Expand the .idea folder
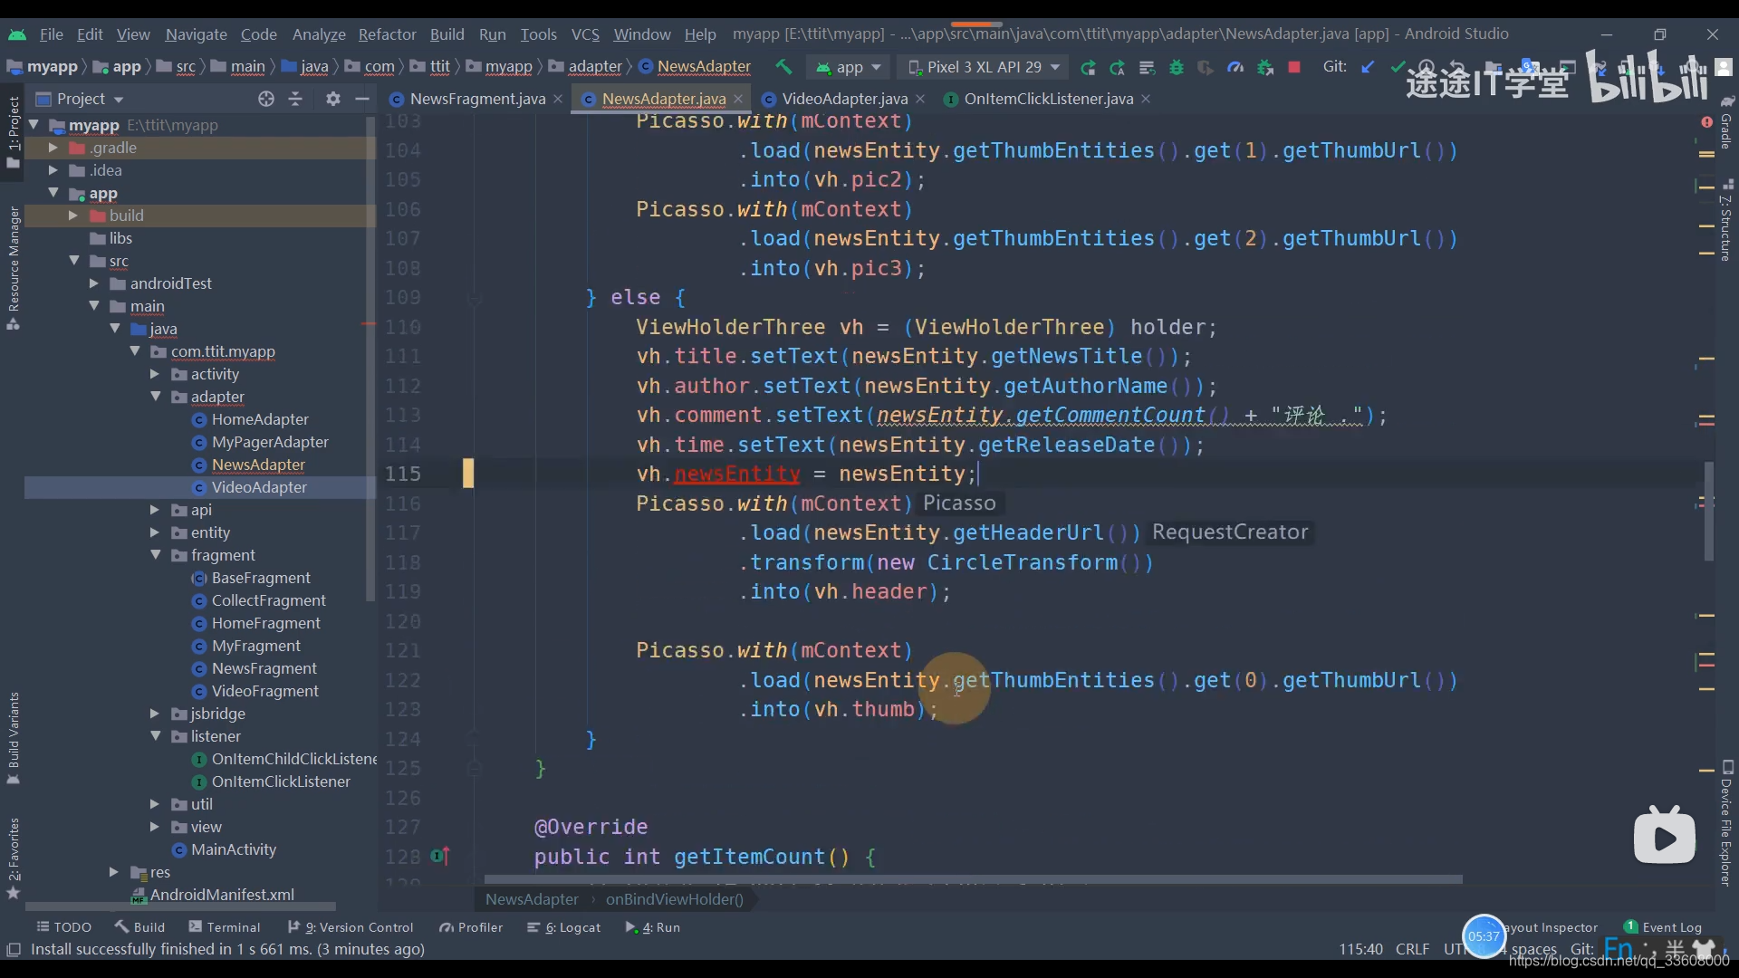Image resolution: width=1739 pixels, height=978 pixels. pyautogui.click(x=53, y=170)
